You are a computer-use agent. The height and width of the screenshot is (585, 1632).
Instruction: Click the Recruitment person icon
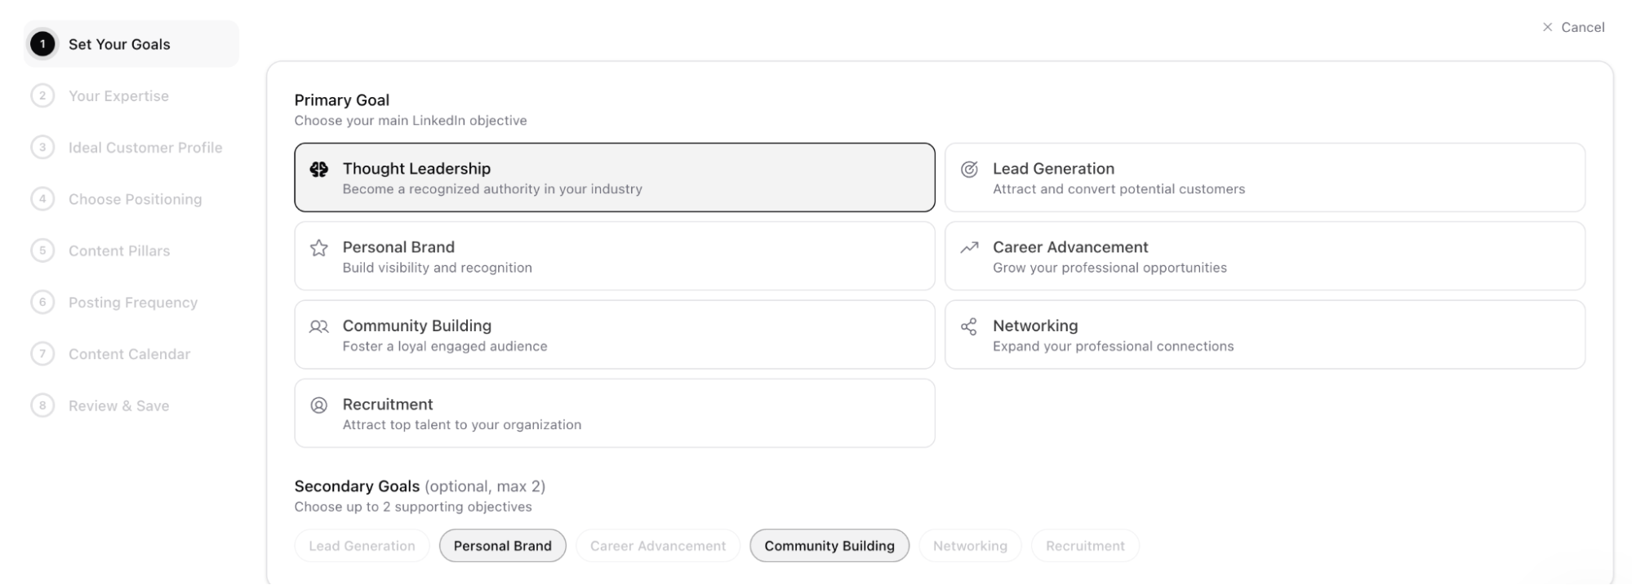(x=319, y=405)
